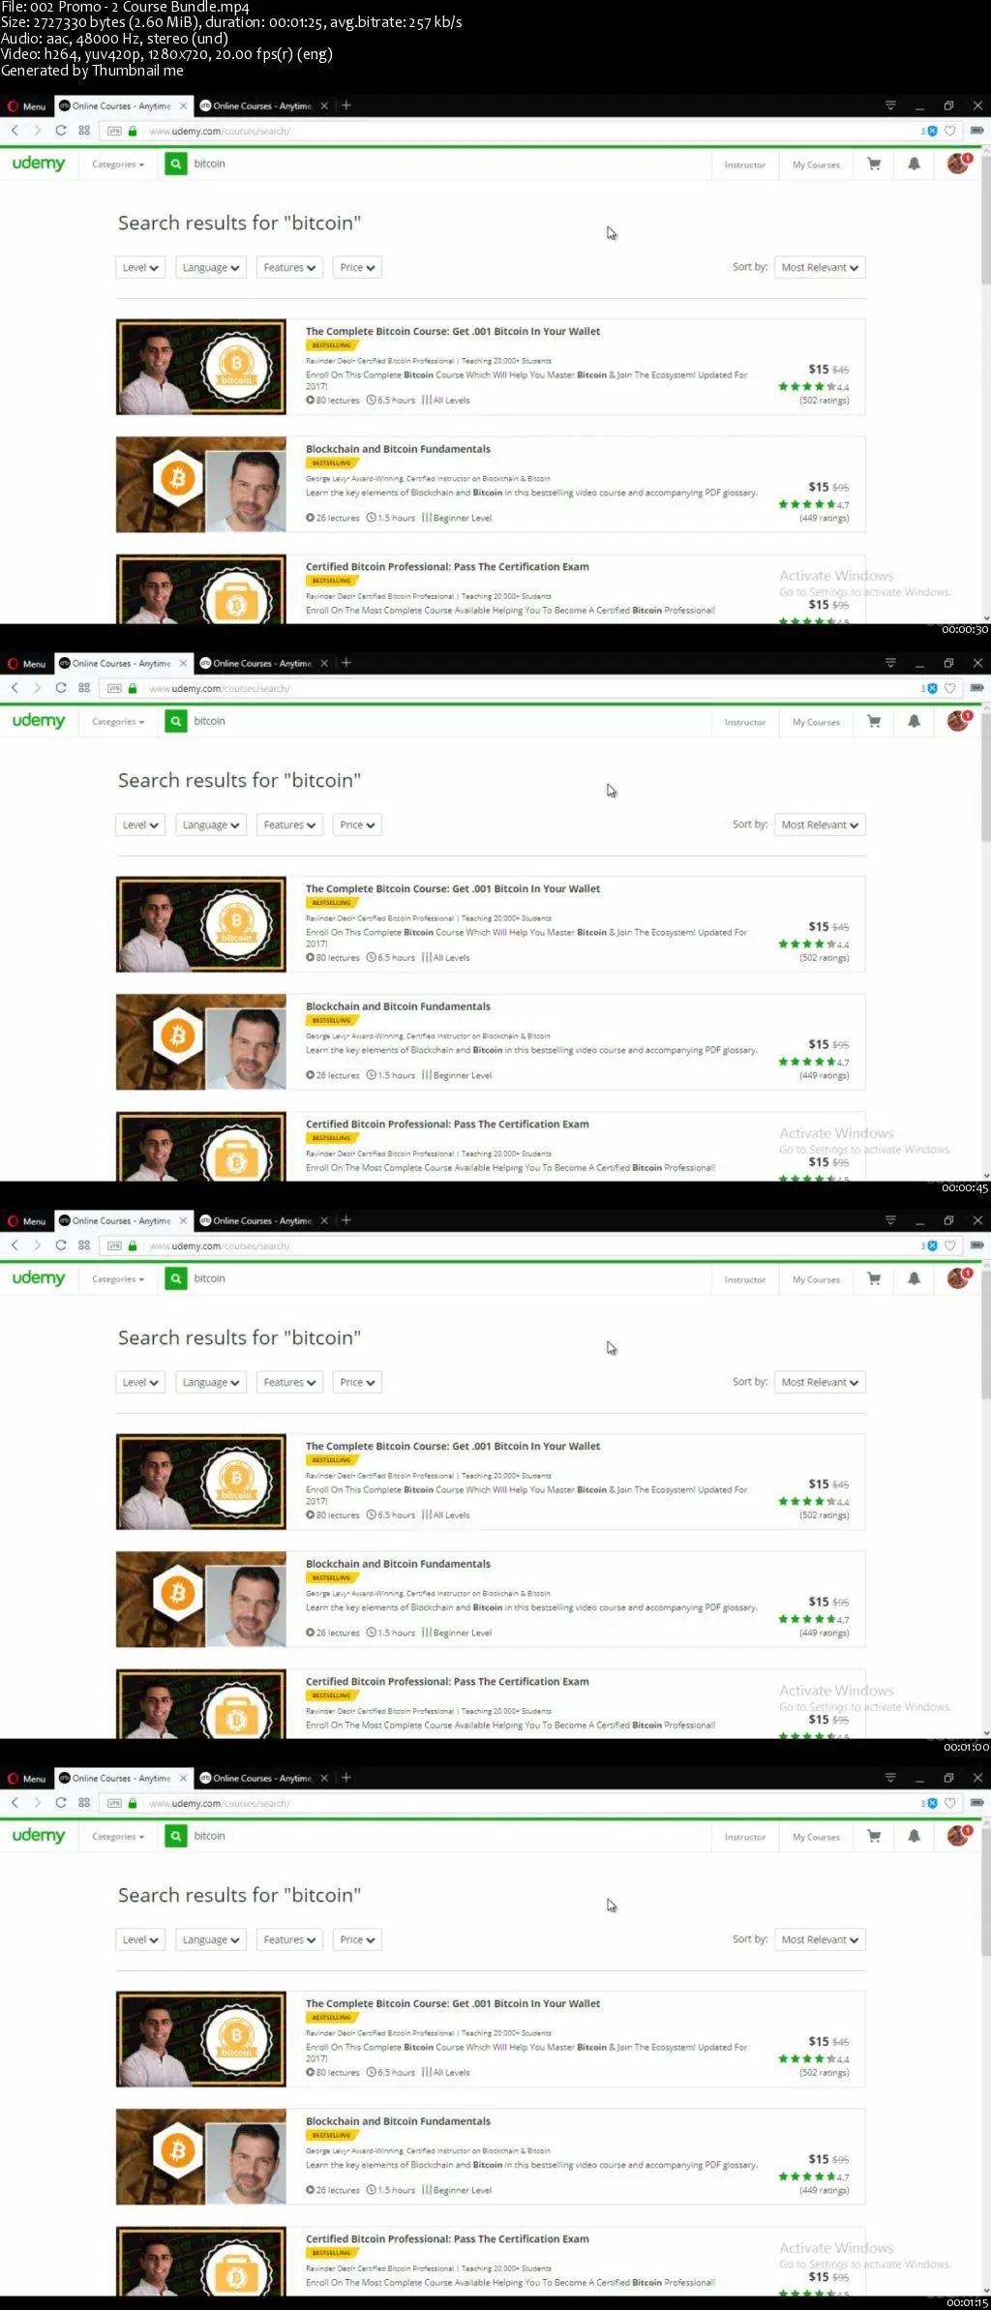Expand the Language filter dropdown in the second frame
This screenshot has height=2310, width=991.
[x=211, y=825]
